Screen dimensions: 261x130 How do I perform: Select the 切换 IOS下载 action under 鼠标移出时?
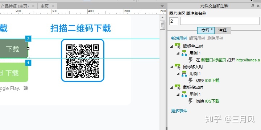[208, 101]
